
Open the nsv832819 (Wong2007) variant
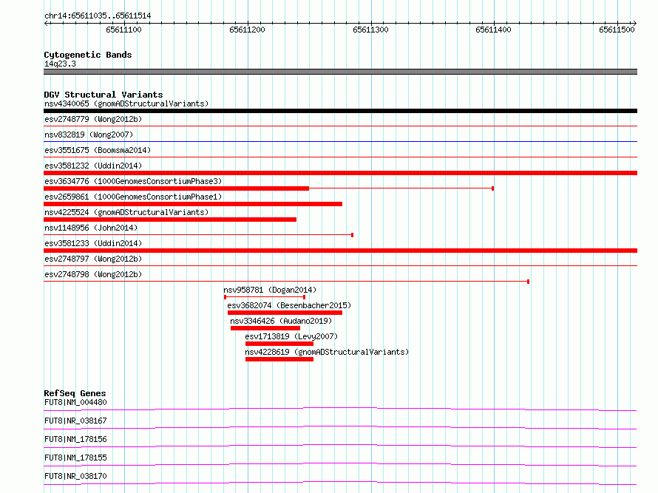(x=89, y=135)
